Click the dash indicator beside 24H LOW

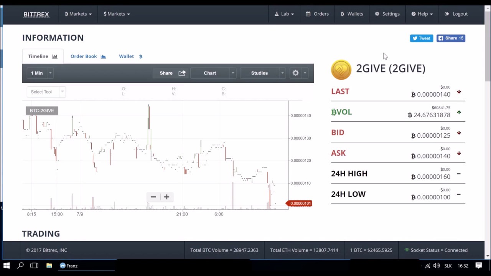tap(459, 194)
